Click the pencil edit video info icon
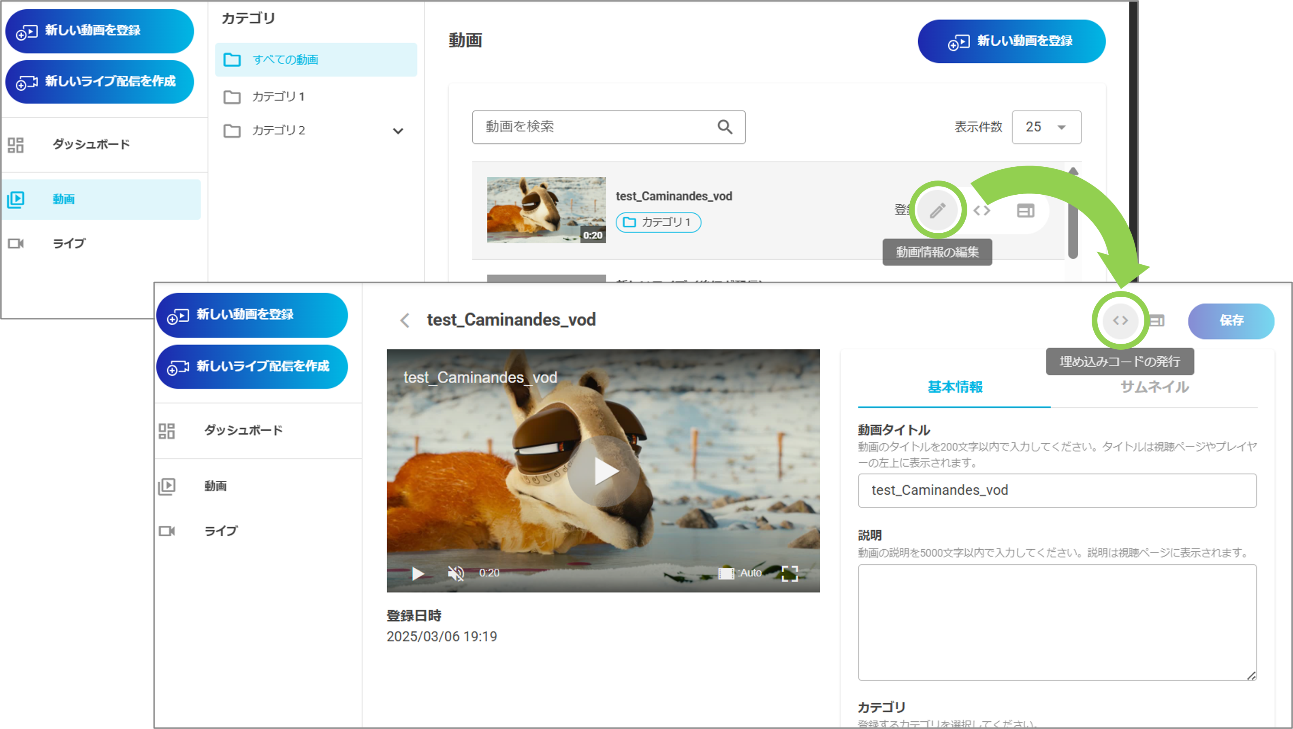1293x729 pixels. 937,210
